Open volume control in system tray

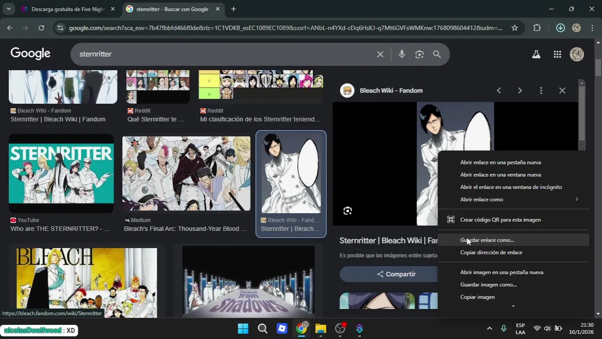click(x=547, y=329)
